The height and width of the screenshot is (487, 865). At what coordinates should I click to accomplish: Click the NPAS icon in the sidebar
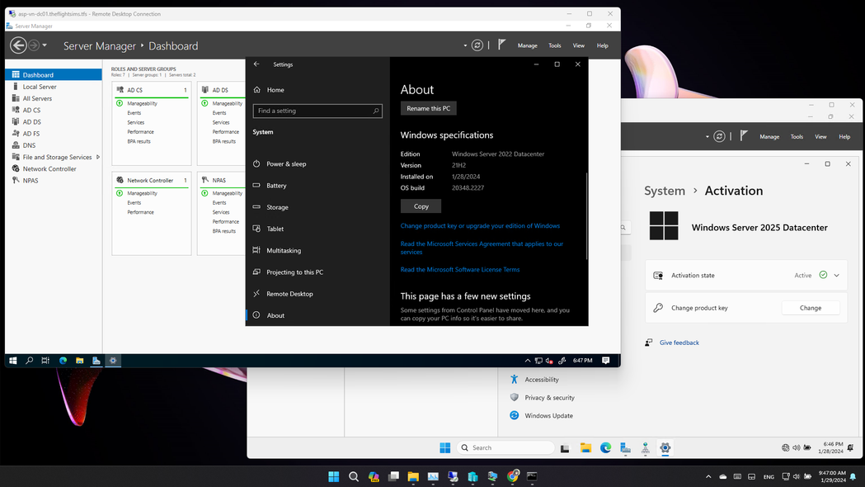pos(16,180)
